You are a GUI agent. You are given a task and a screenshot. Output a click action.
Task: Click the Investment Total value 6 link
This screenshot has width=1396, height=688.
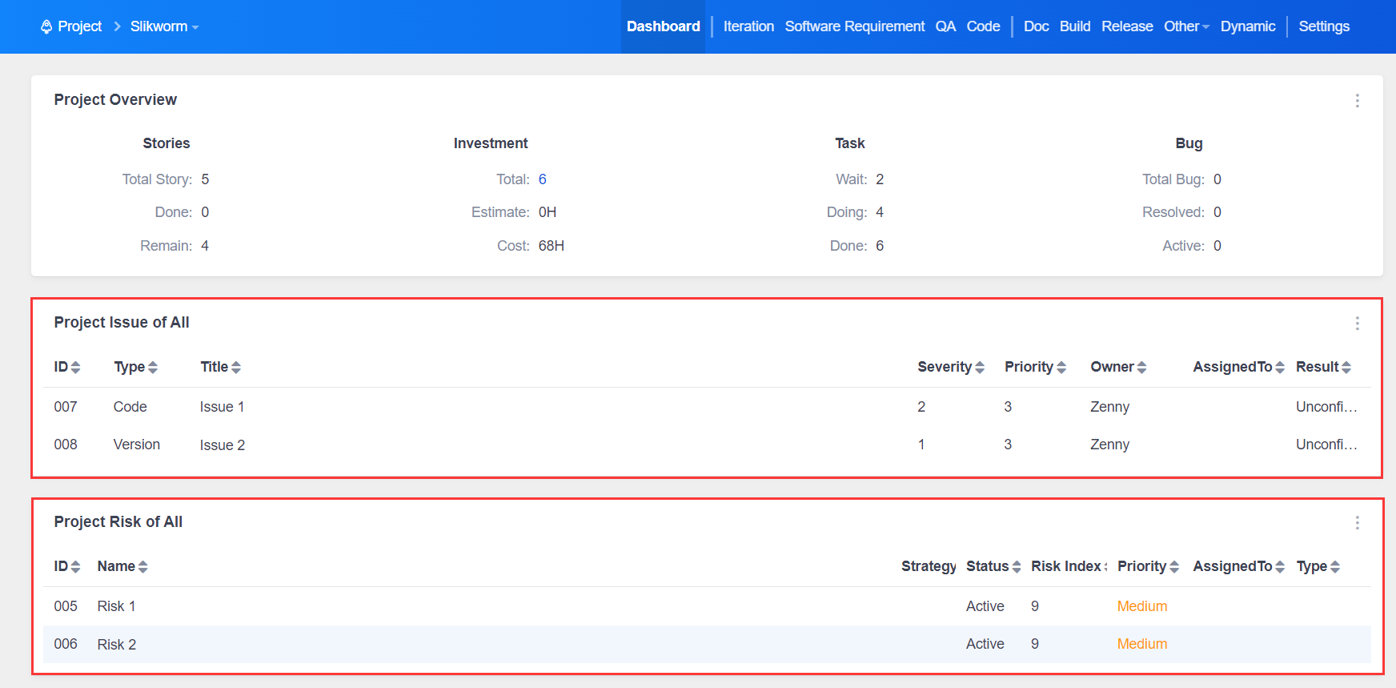[x=542, y=179]
